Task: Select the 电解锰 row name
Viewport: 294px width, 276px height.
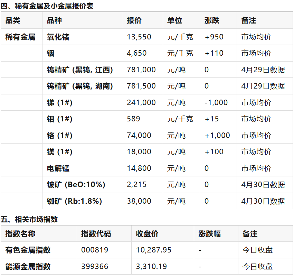Action: tap(58, 168)
